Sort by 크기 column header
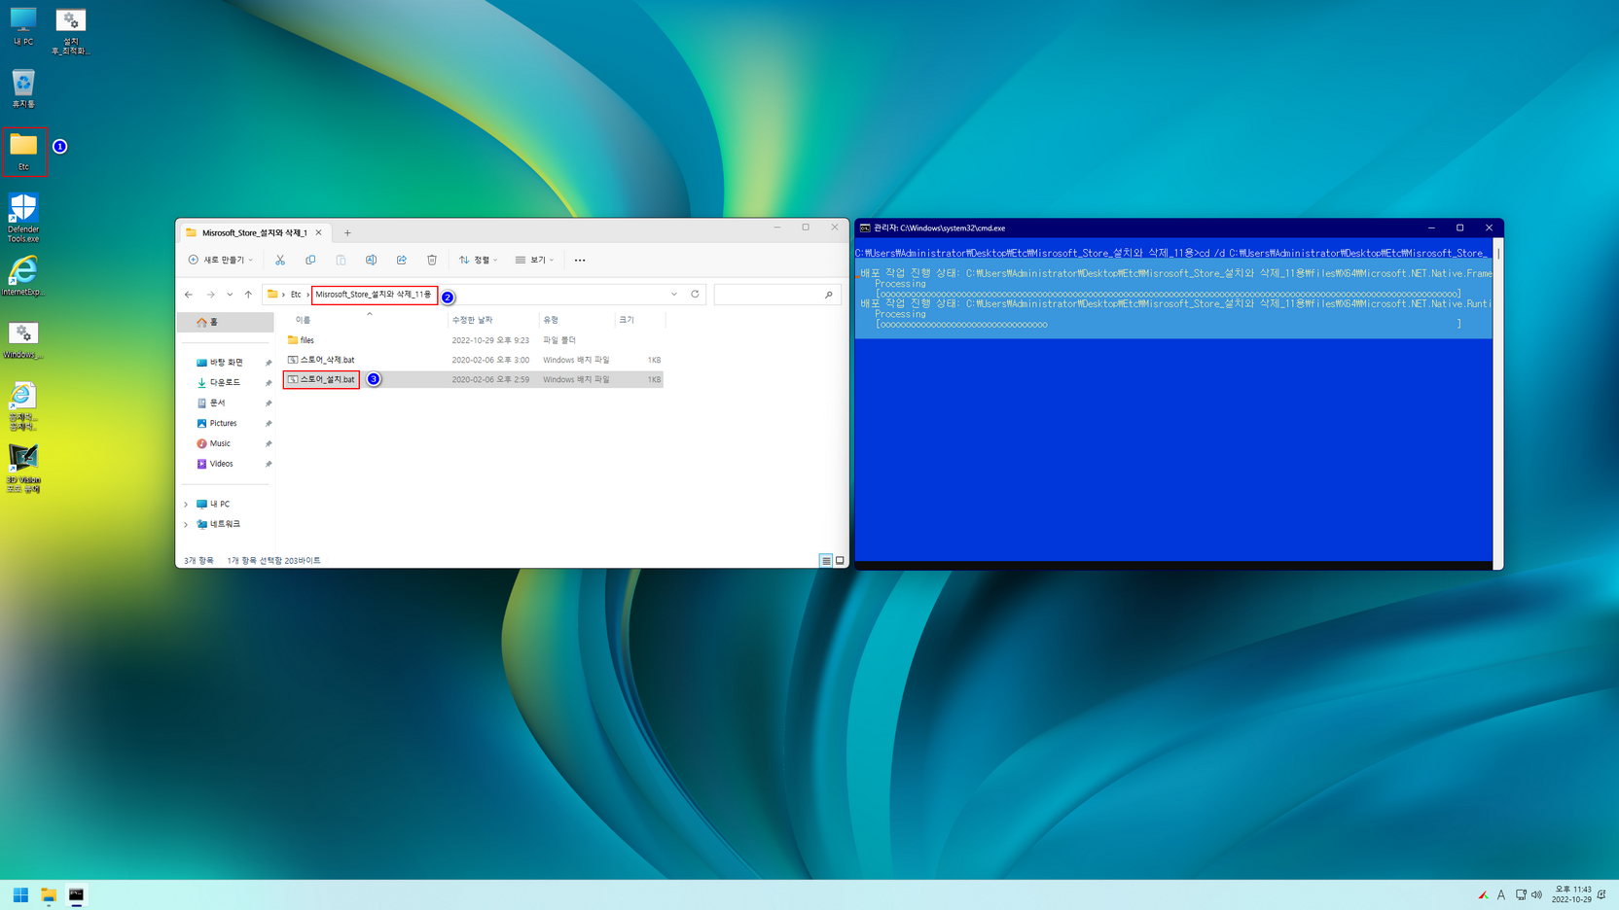Viewport: 1619px width, 910px height. coord(640,320)
